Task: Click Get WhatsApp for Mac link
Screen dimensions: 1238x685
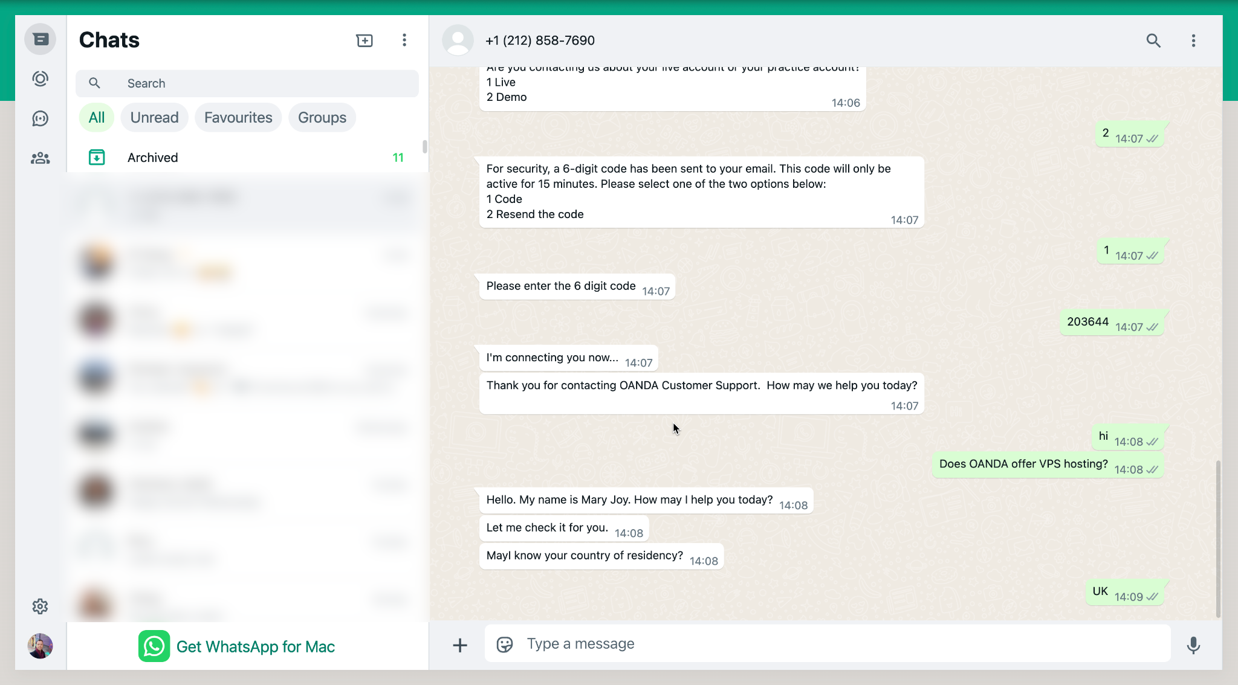Action: [x=255, y=646]
